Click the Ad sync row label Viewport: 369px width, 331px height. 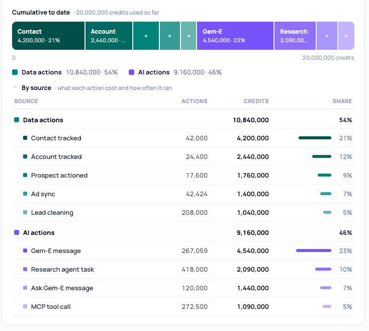pyautogui.click(x=43, y=194)
